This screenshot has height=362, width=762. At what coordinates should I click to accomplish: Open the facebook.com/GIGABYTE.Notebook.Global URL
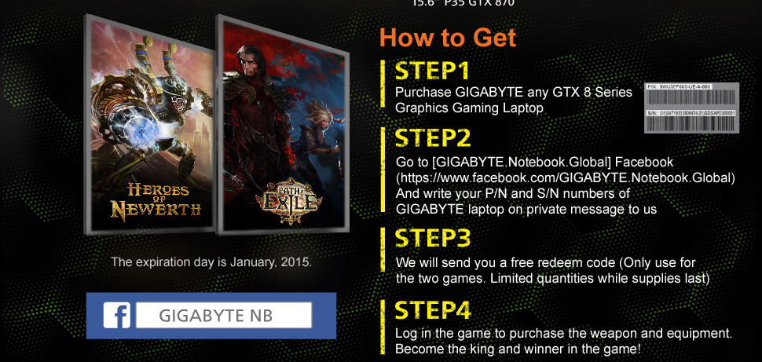click(x=565, y=177)
